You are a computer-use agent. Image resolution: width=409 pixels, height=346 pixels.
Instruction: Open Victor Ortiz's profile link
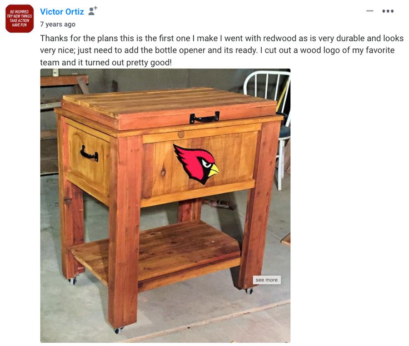62,12
